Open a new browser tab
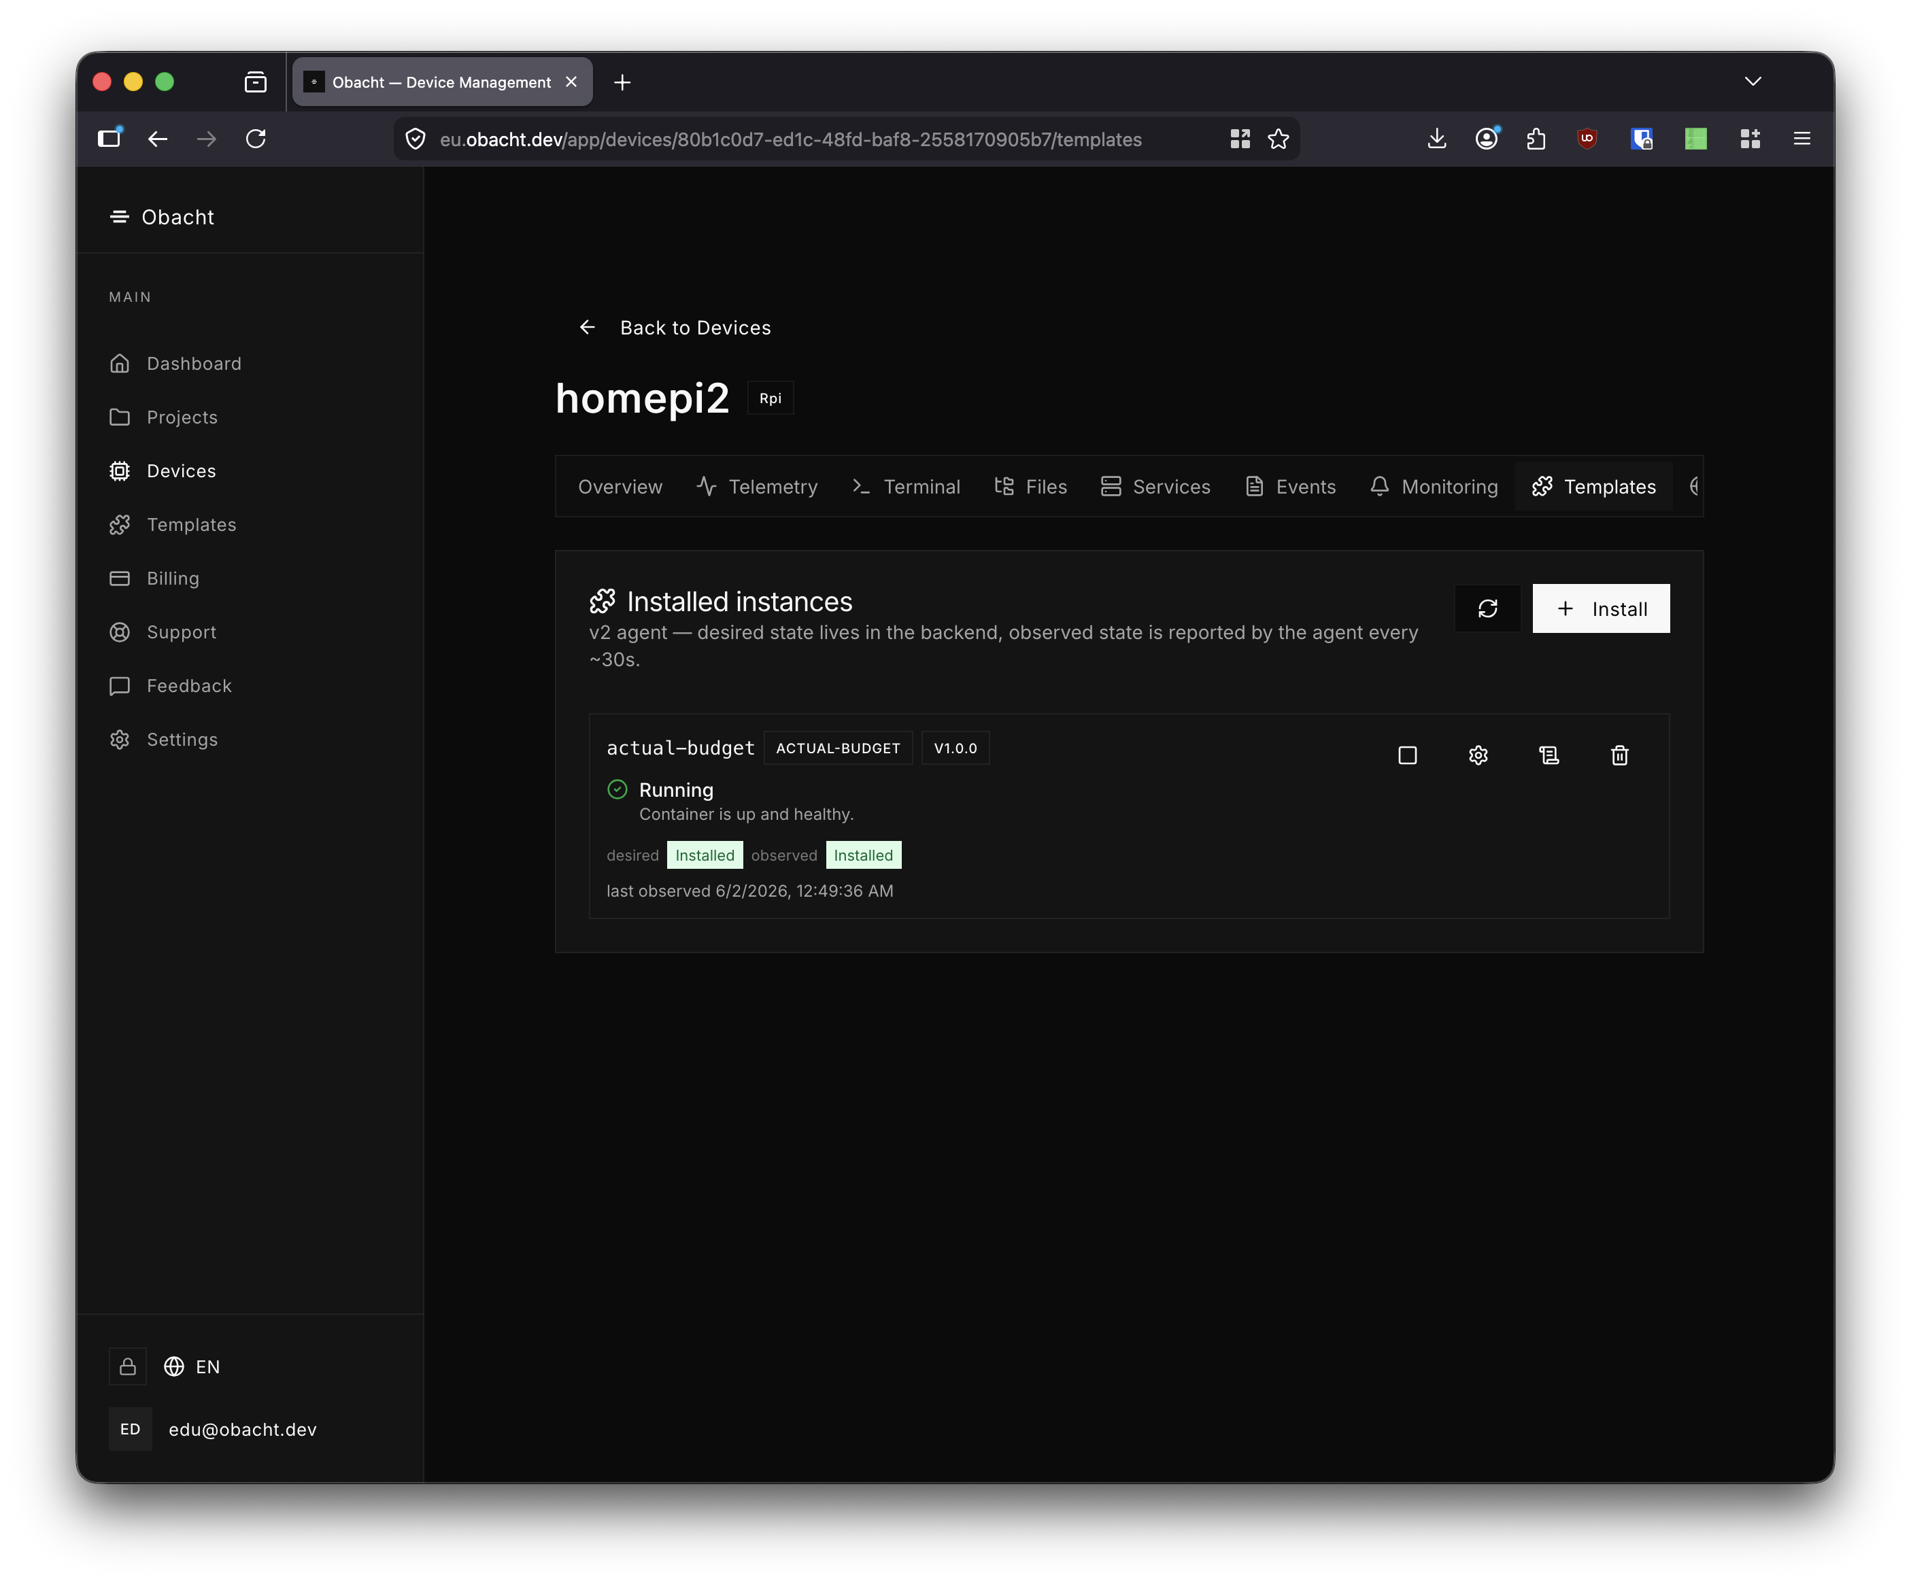This screenshot has height=1584, width=1911. [622, 83]
